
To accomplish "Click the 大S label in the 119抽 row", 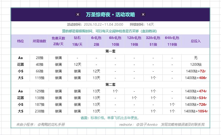I will (20, 78).
